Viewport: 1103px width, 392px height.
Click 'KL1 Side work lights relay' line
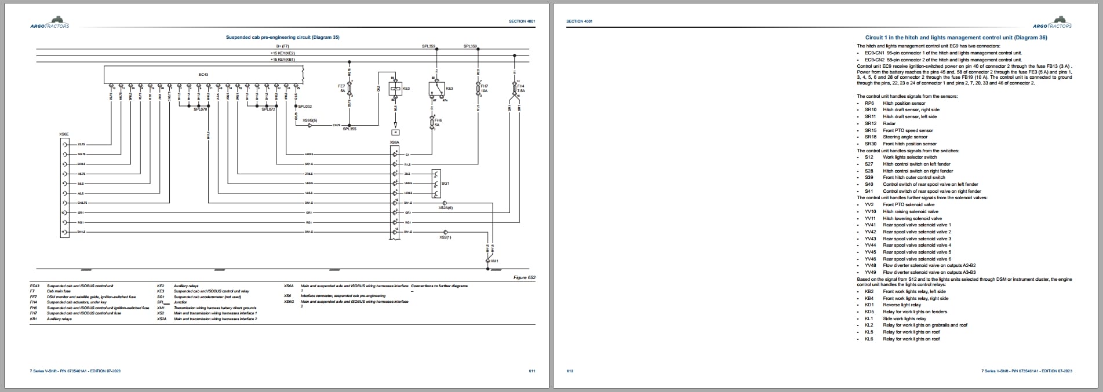[x=895, y=318]
